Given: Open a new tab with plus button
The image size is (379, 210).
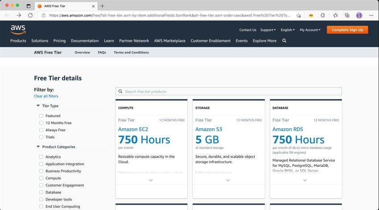Looking at the screenshot, I should 102,6.
